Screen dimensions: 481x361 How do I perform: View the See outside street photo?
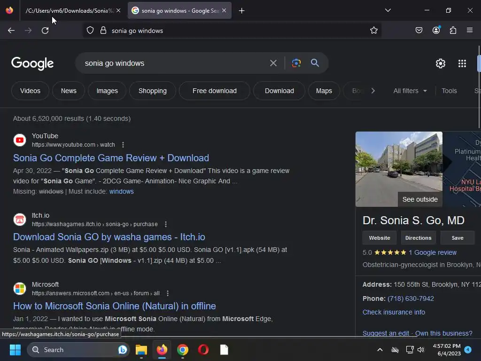pos(399,169)
